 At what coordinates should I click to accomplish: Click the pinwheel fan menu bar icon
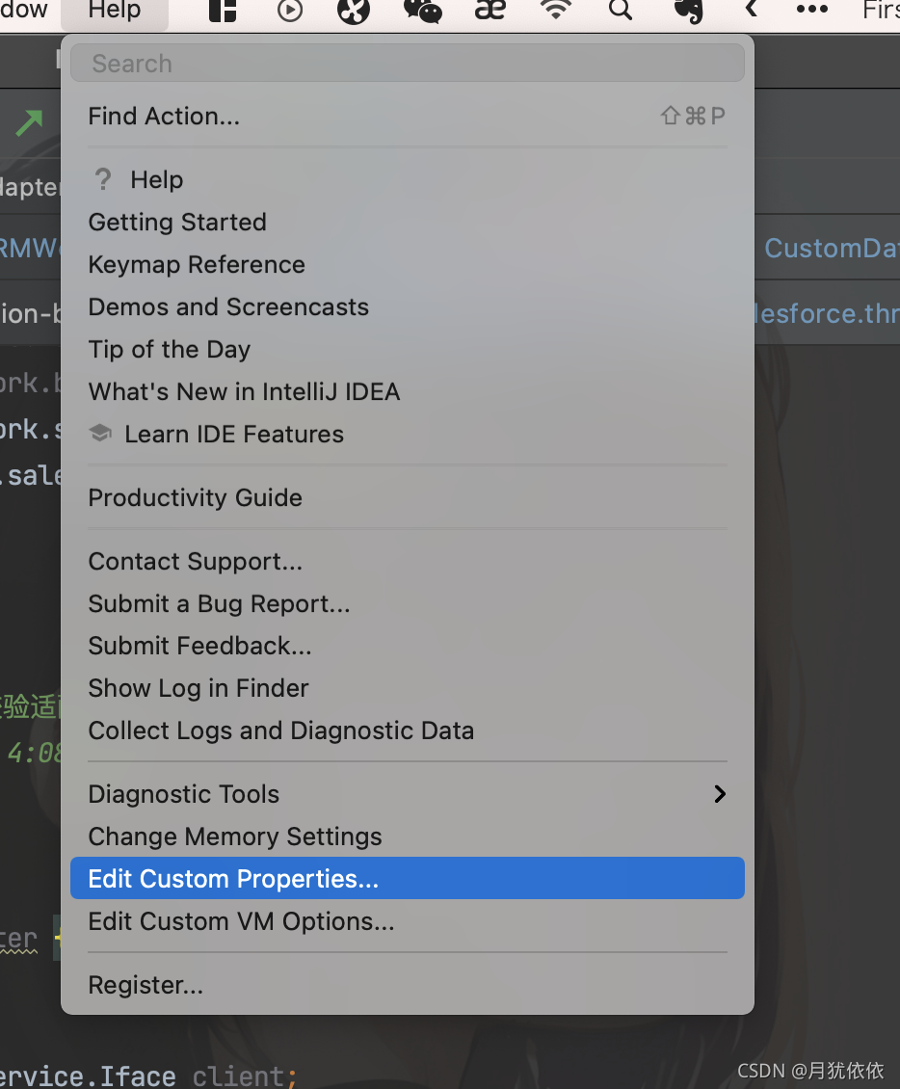point(354,11)
